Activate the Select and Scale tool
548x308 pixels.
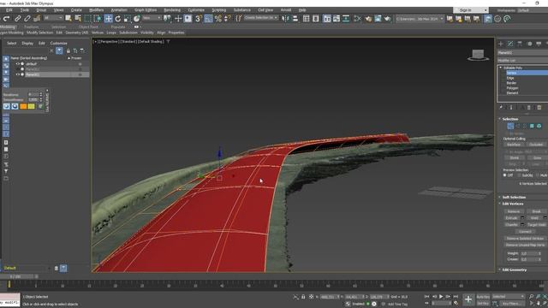tap(128, 19)
